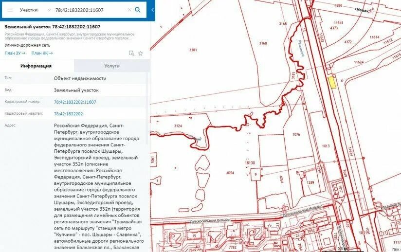Click parcel label 1076 on the map
Screen dimensions: 401x252
296,134
